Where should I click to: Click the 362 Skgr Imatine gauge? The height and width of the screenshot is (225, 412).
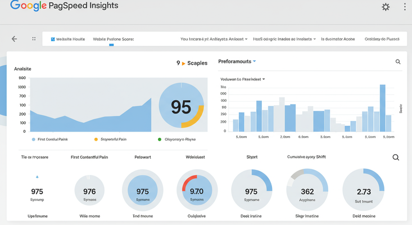(307, 190)
